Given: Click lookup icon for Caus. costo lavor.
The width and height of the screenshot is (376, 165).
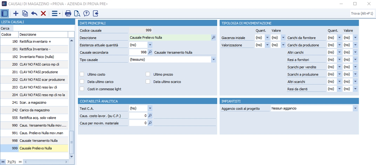Looking at the screenshot, I should click(150, 115).
